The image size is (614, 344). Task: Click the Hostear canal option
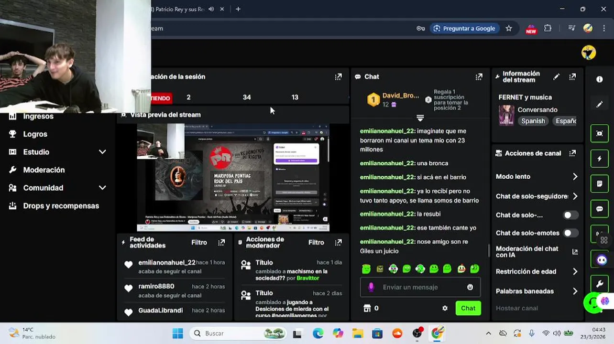click(517, 308)
